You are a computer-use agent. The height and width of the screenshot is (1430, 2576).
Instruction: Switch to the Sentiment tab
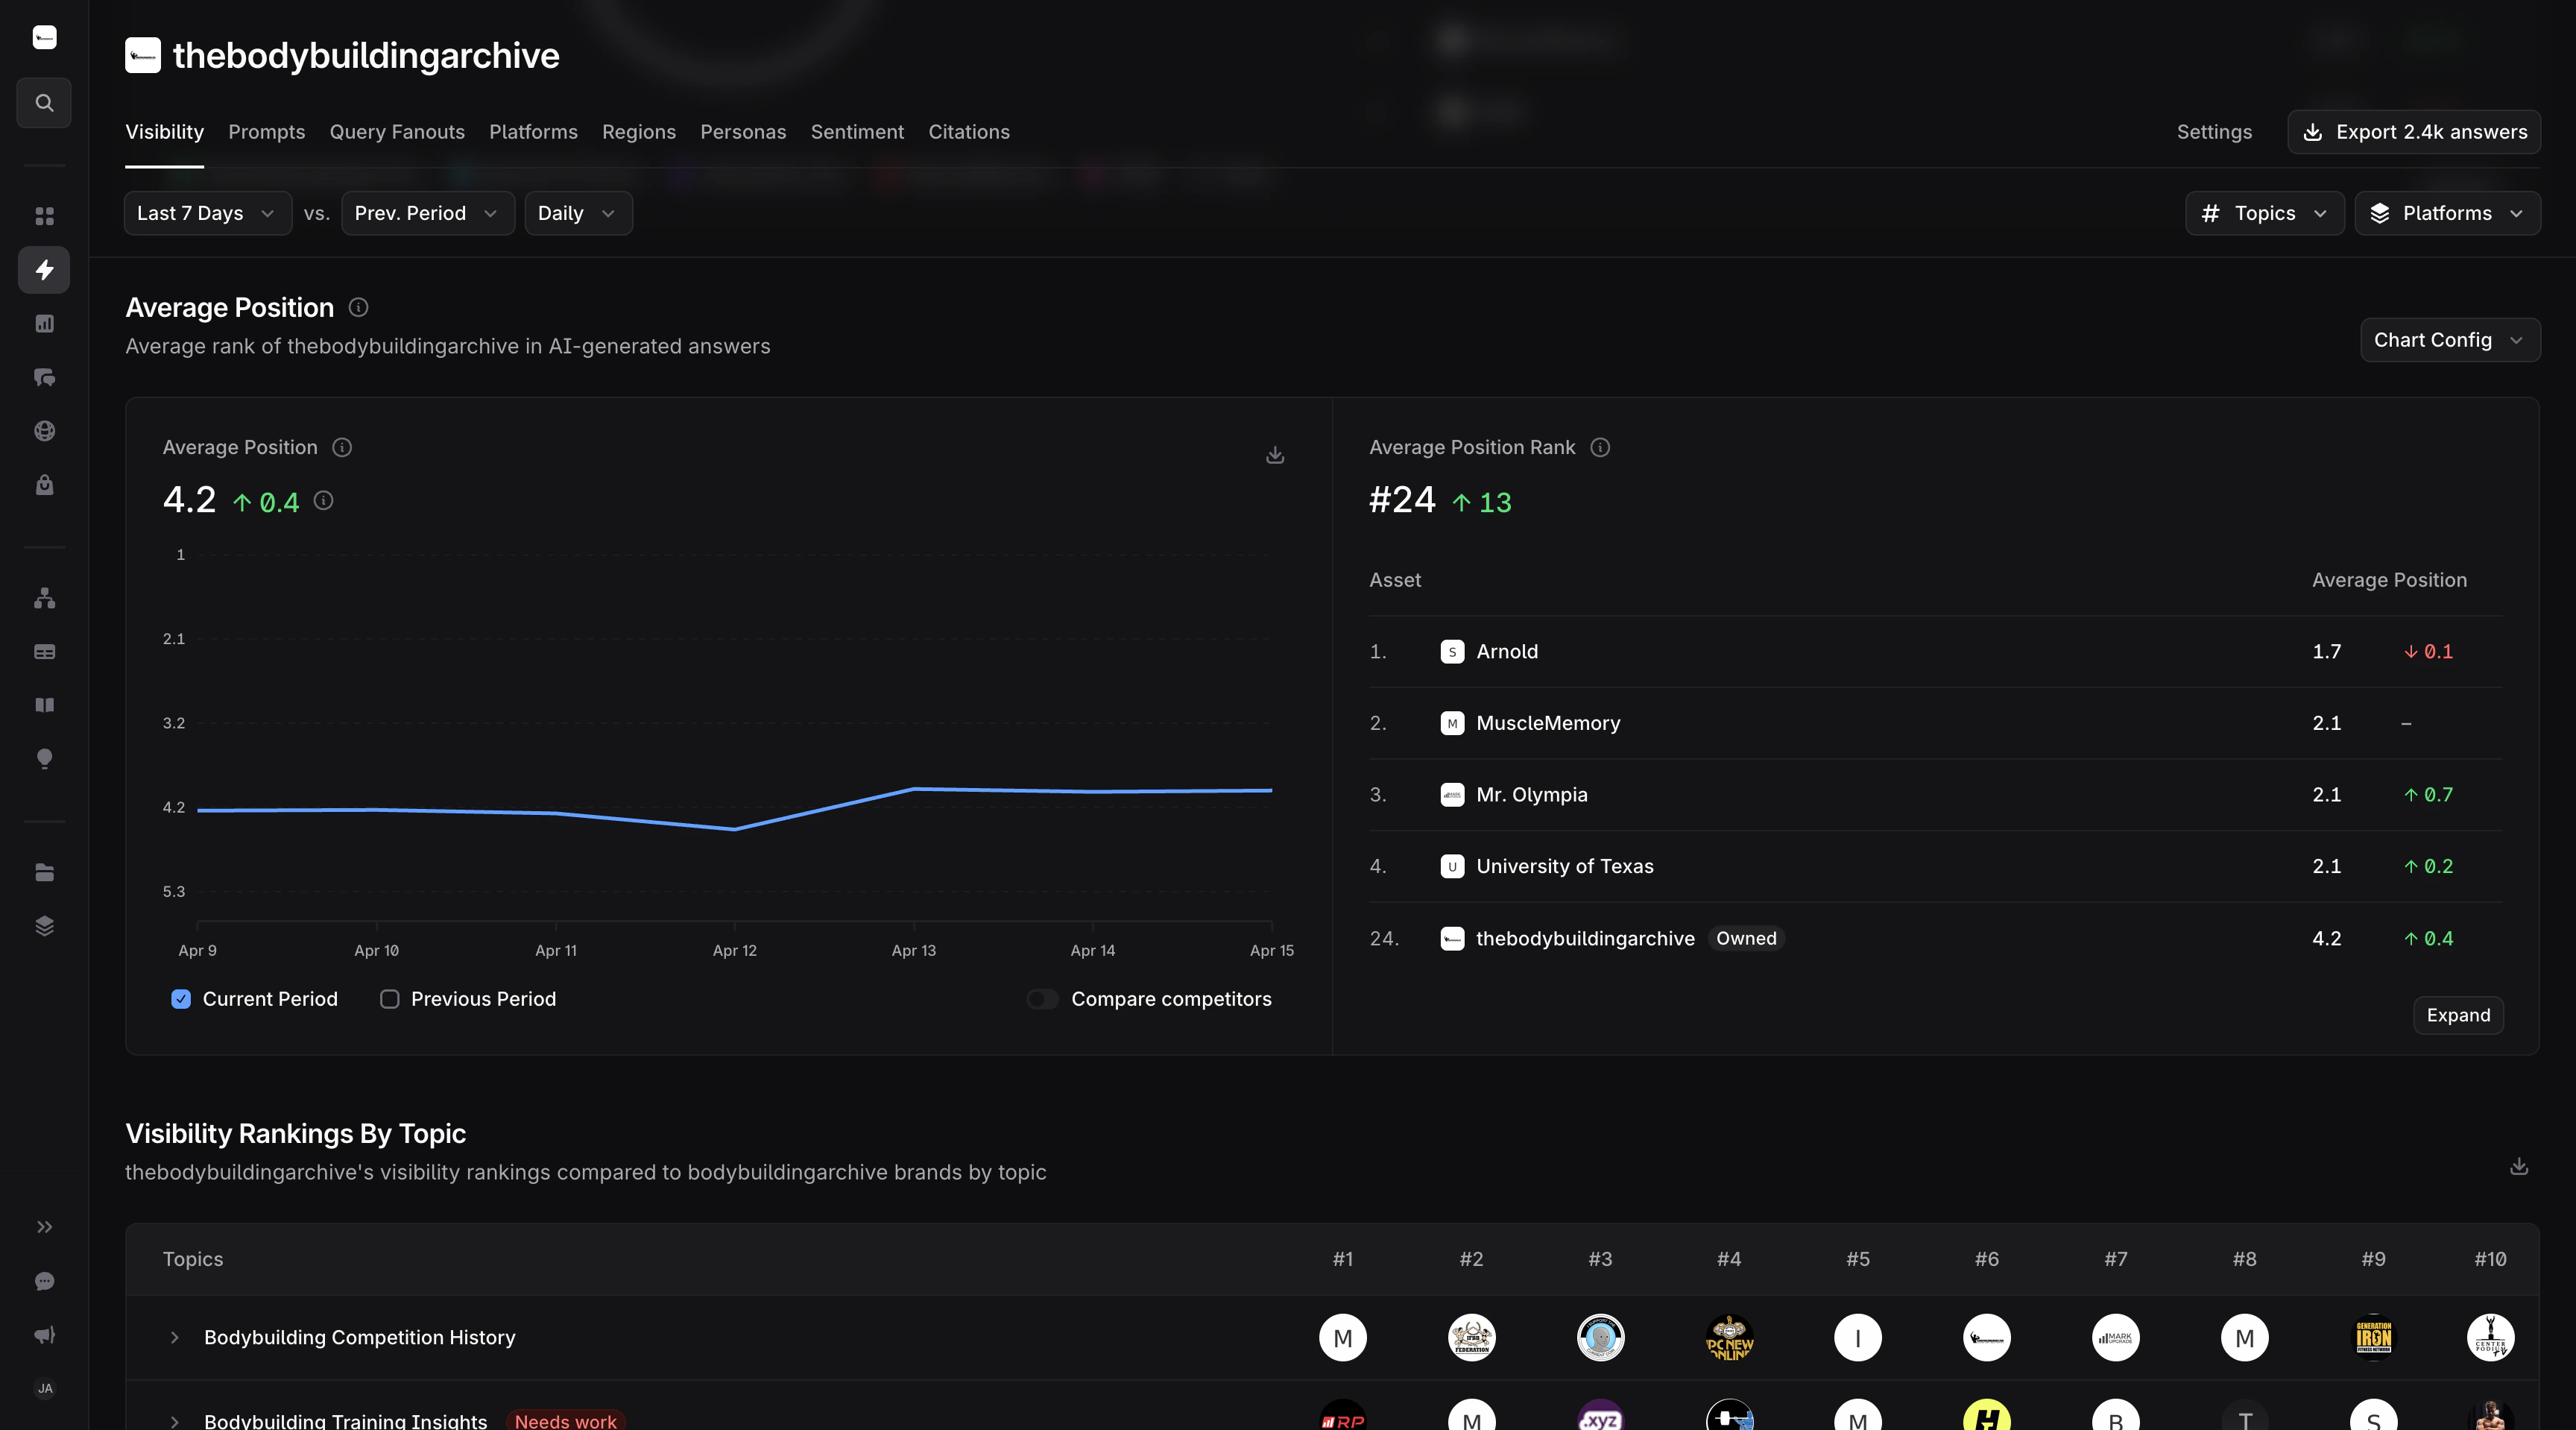coord(857,132)
